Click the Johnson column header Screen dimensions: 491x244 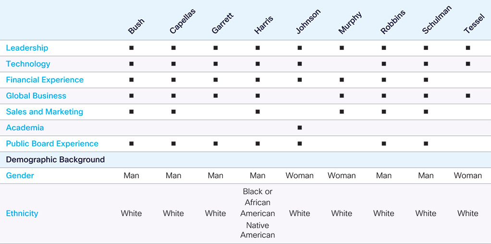pos(308,22)
